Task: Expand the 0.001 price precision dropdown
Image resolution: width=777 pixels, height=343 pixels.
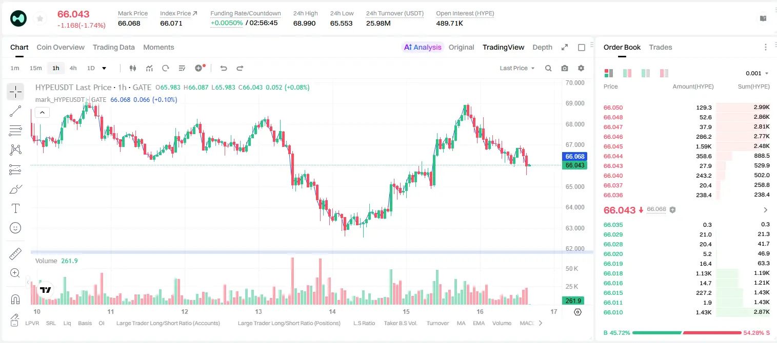Action: point(757,73)
